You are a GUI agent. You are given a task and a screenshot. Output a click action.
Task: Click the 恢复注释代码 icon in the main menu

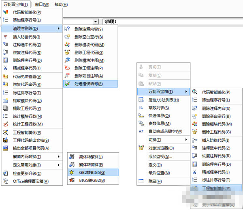[6, 52]
